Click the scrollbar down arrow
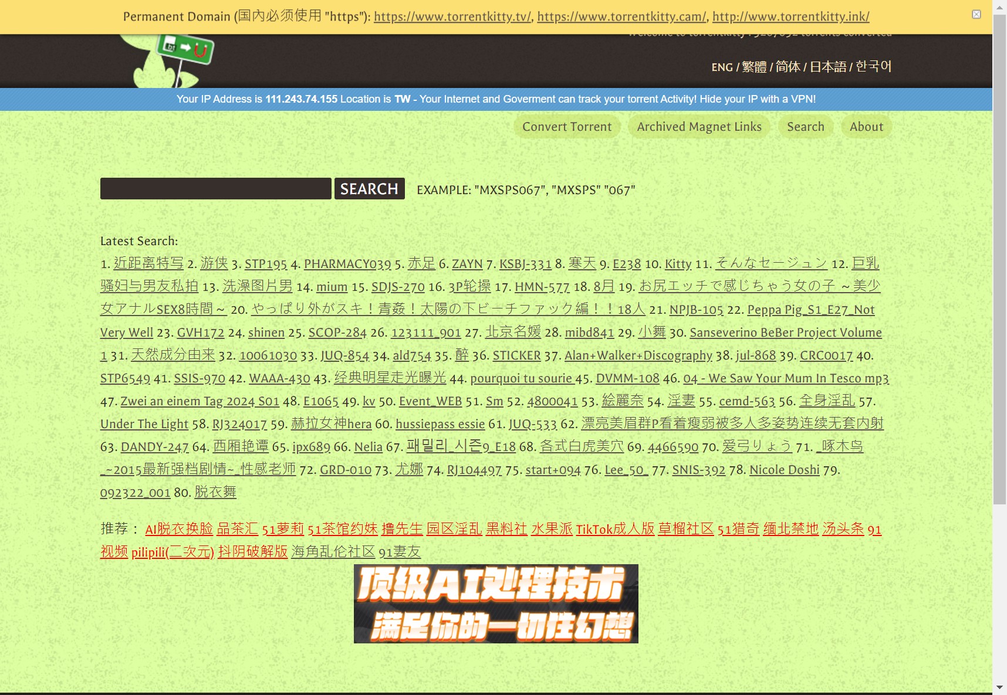1007x695 pixels. tap(999, 687)
